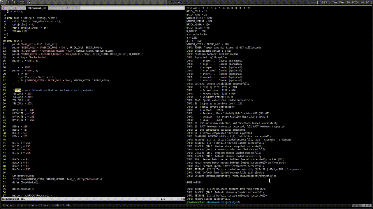Click the 'YELLOW.r = 253;' line
This screenshot has width=373, height=209.
[x=22, y=93]
